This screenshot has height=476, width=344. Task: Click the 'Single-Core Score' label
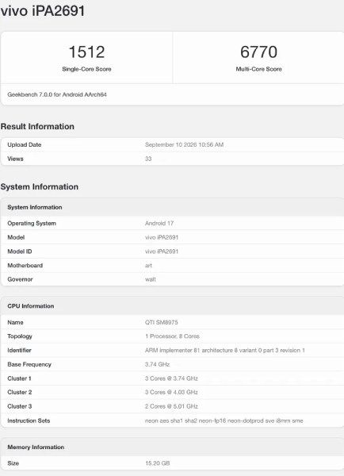click(x=86, y=69)
